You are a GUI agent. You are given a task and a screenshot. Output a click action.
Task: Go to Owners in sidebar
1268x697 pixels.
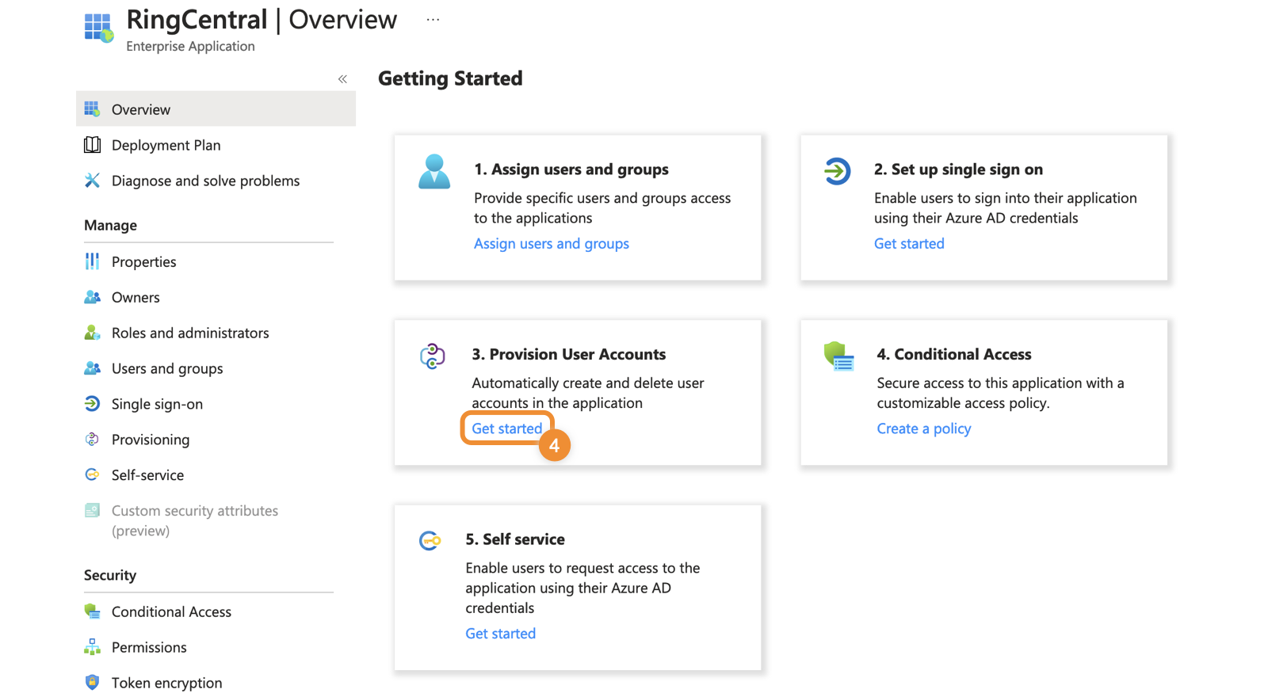[136, 297]
